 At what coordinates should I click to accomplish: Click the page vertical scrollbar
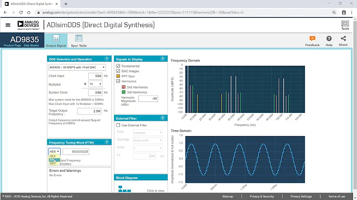click(355, 105)
